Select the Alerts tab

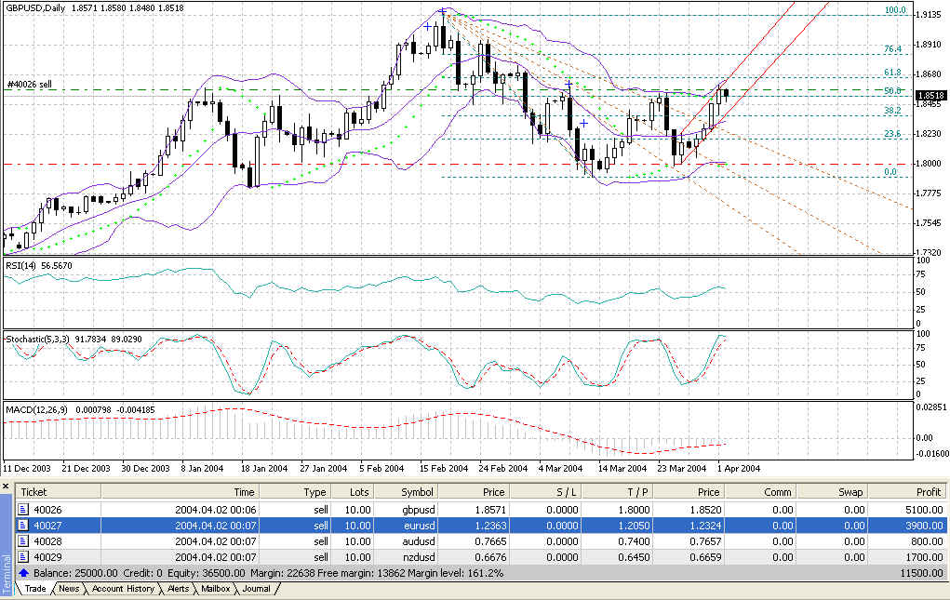coord(176,589)
